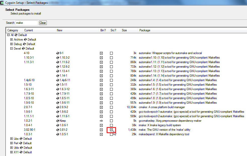This screenshot has width=247, height=156.
Task: Cycle the Default icon for Perl category
Action: tap(21, 143)
